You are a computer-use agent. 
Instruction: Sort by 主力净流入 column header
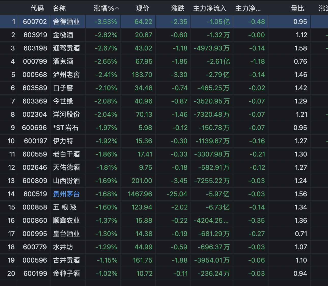(210, 8)
